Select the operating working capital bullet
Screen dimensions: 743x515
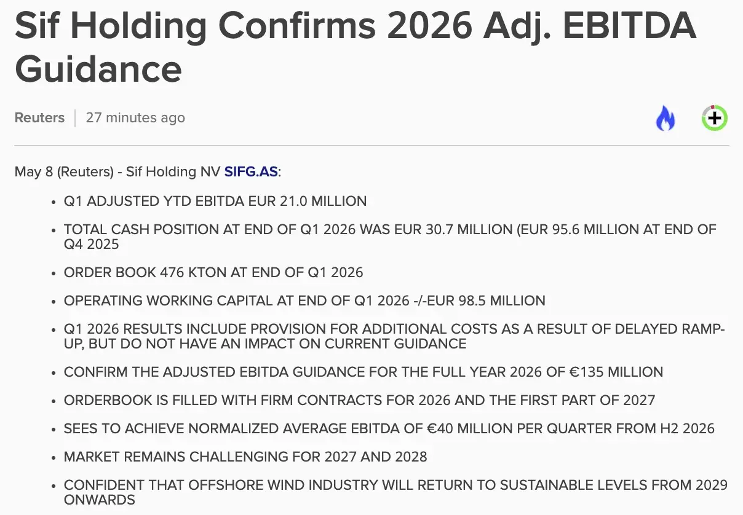[304, 301]
